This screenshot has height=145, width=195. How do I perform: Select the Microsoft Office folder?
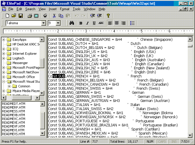point(24,77)
